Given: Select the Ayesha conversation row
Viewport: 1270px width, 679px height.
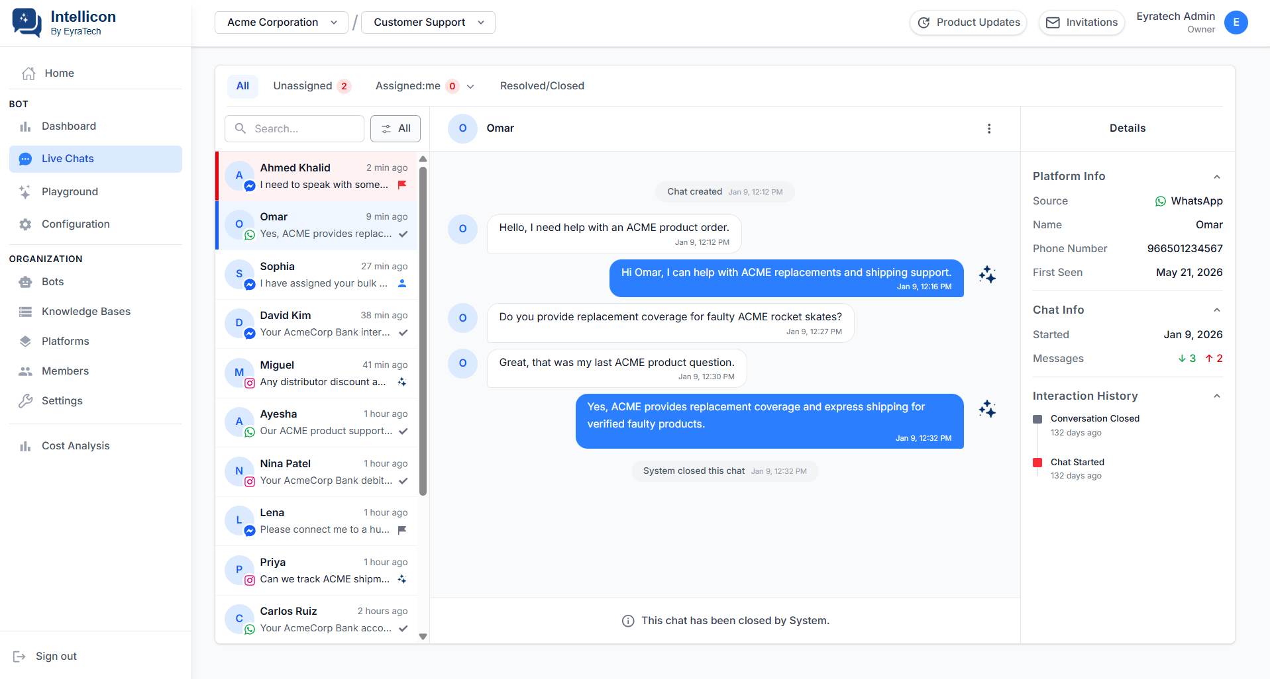Looking at the screenshot, I should pyautogui.click(x=317, y=422).
